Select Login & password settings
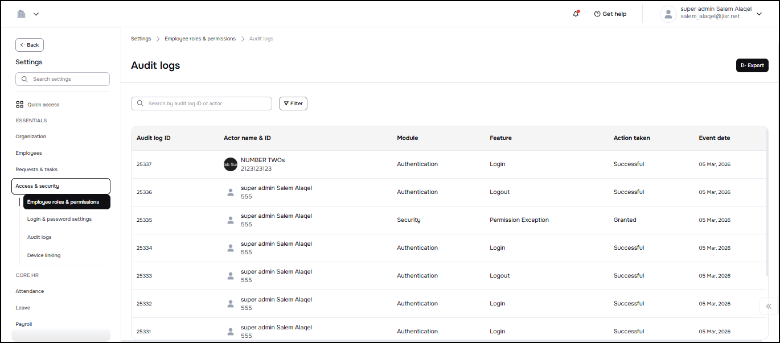The height and width of the screenshot is (343, 780). tap(59, 219)
